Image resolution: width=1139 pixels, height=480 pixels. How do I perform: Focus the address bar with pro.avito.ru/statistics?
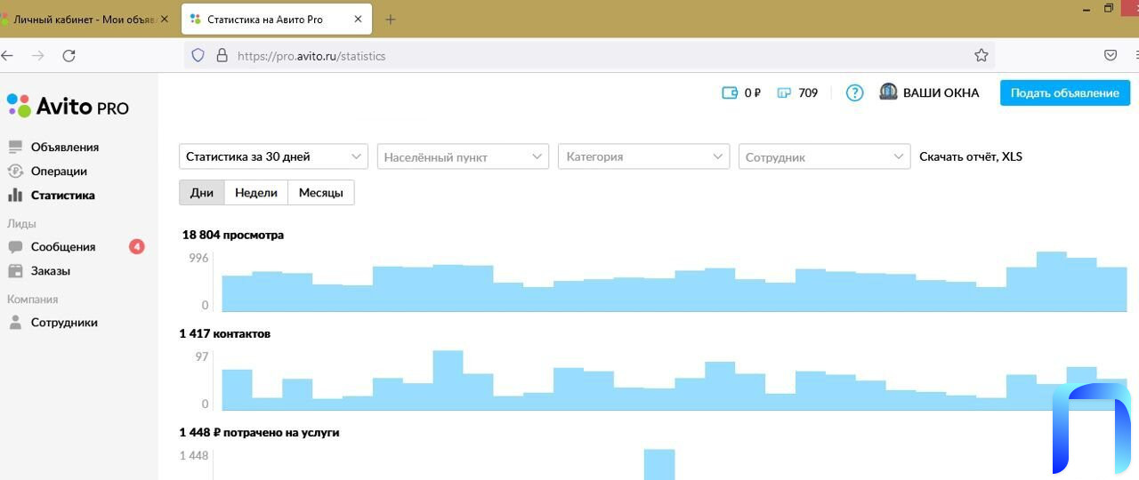click(x=589, y=55)
